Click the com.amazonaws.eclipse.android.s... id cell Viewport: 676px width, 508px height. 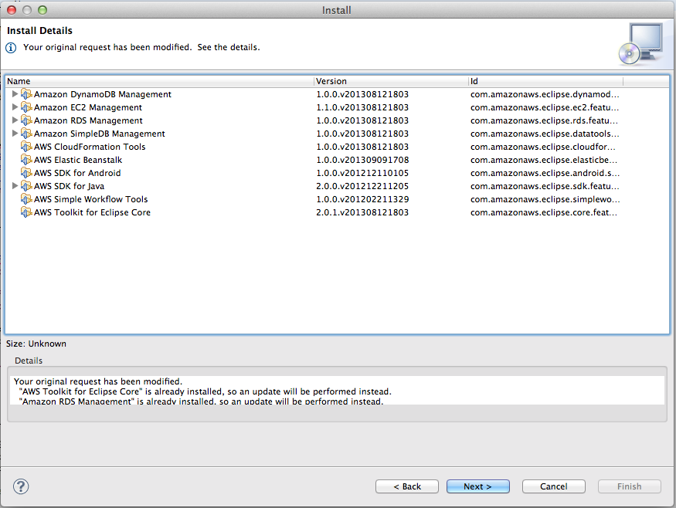pyautogui.click(x=545, y=173)
